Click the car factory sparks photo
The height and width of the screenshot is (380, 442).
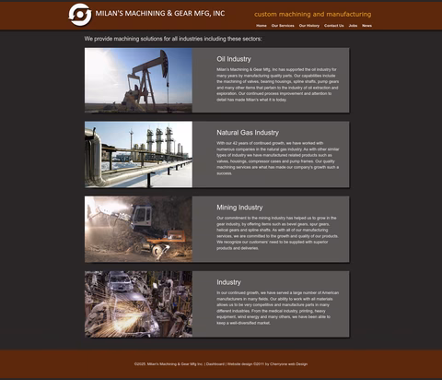coord(138,304)
